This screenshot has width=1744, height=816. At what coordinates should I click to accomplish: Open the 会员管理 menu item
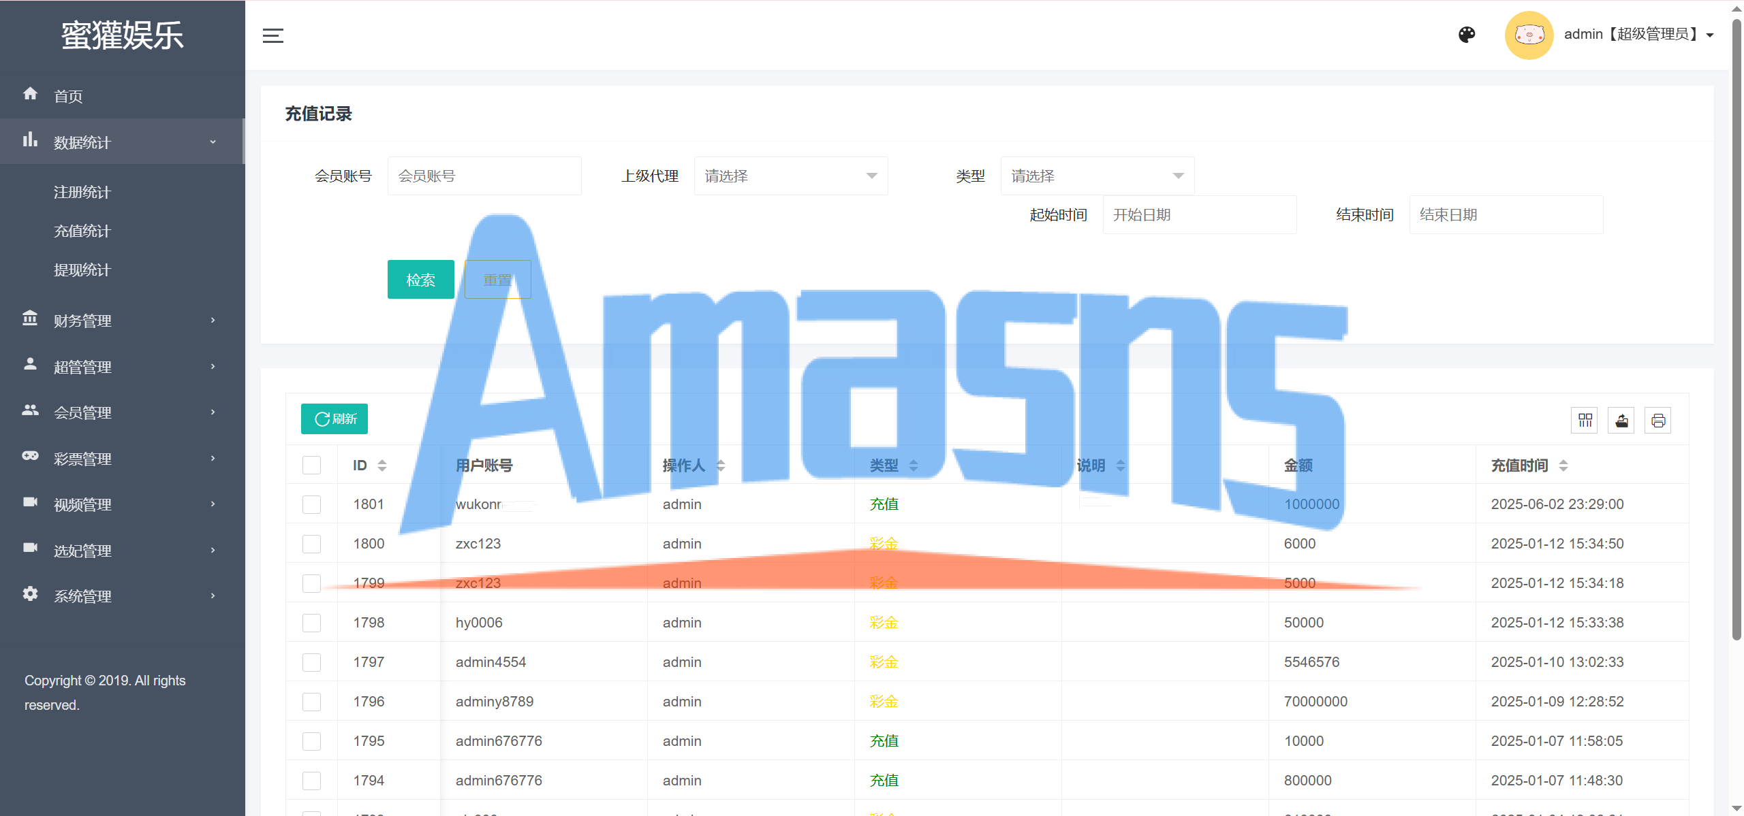click(123, 412)
